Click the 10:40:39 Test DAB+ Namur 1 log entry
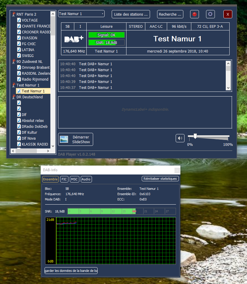Viewport: 247px width, 284px height. pyautogui.click(x=86, y=82)
